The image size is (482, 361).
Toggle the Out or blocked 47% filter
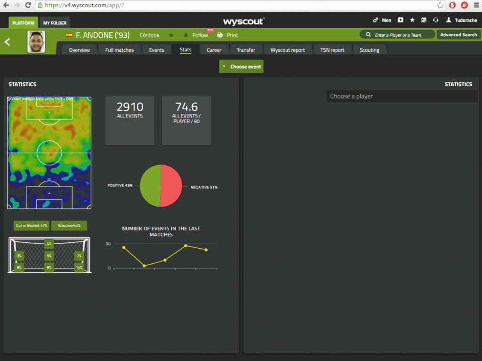click(31, 226)
